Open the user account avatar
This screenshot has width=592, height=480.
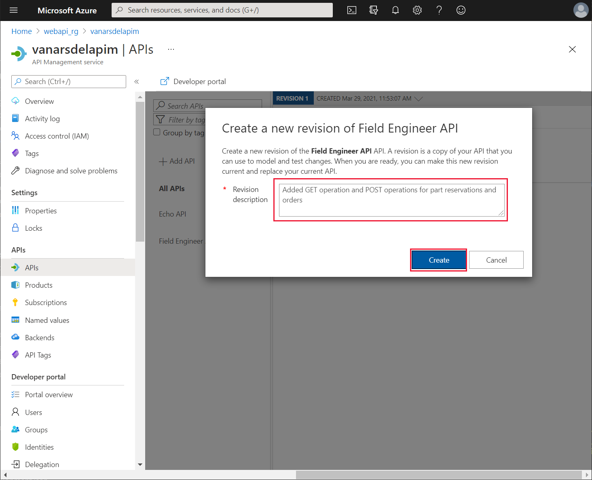581,10
